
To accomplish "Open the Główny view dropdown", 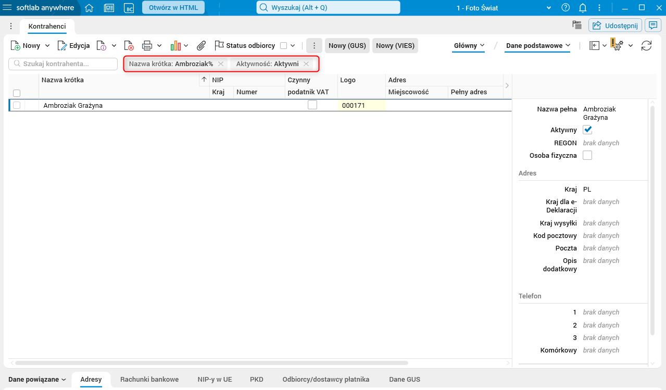I will pyautogui.click(x=469, y=46).
